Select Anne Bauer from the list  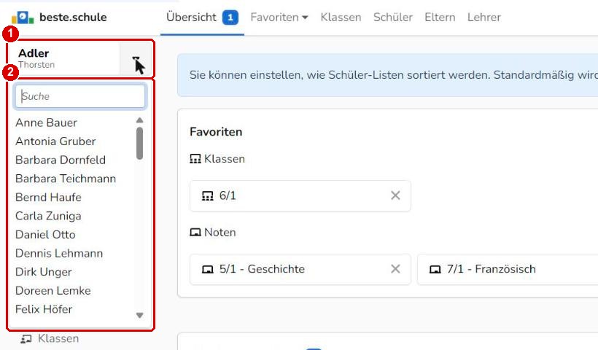coord(46,122)
